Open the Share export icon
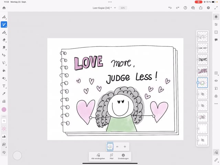 200,8
